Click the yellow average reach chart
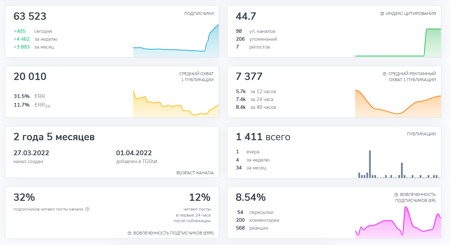Image resolution: width=450 pixels, height=245 pixels. point(176,103)
